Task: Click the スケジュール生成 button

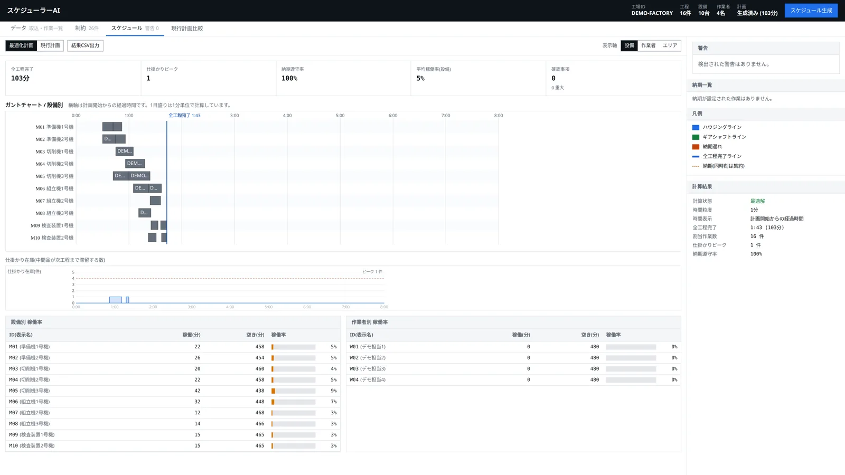Action: tap(811, 11)
